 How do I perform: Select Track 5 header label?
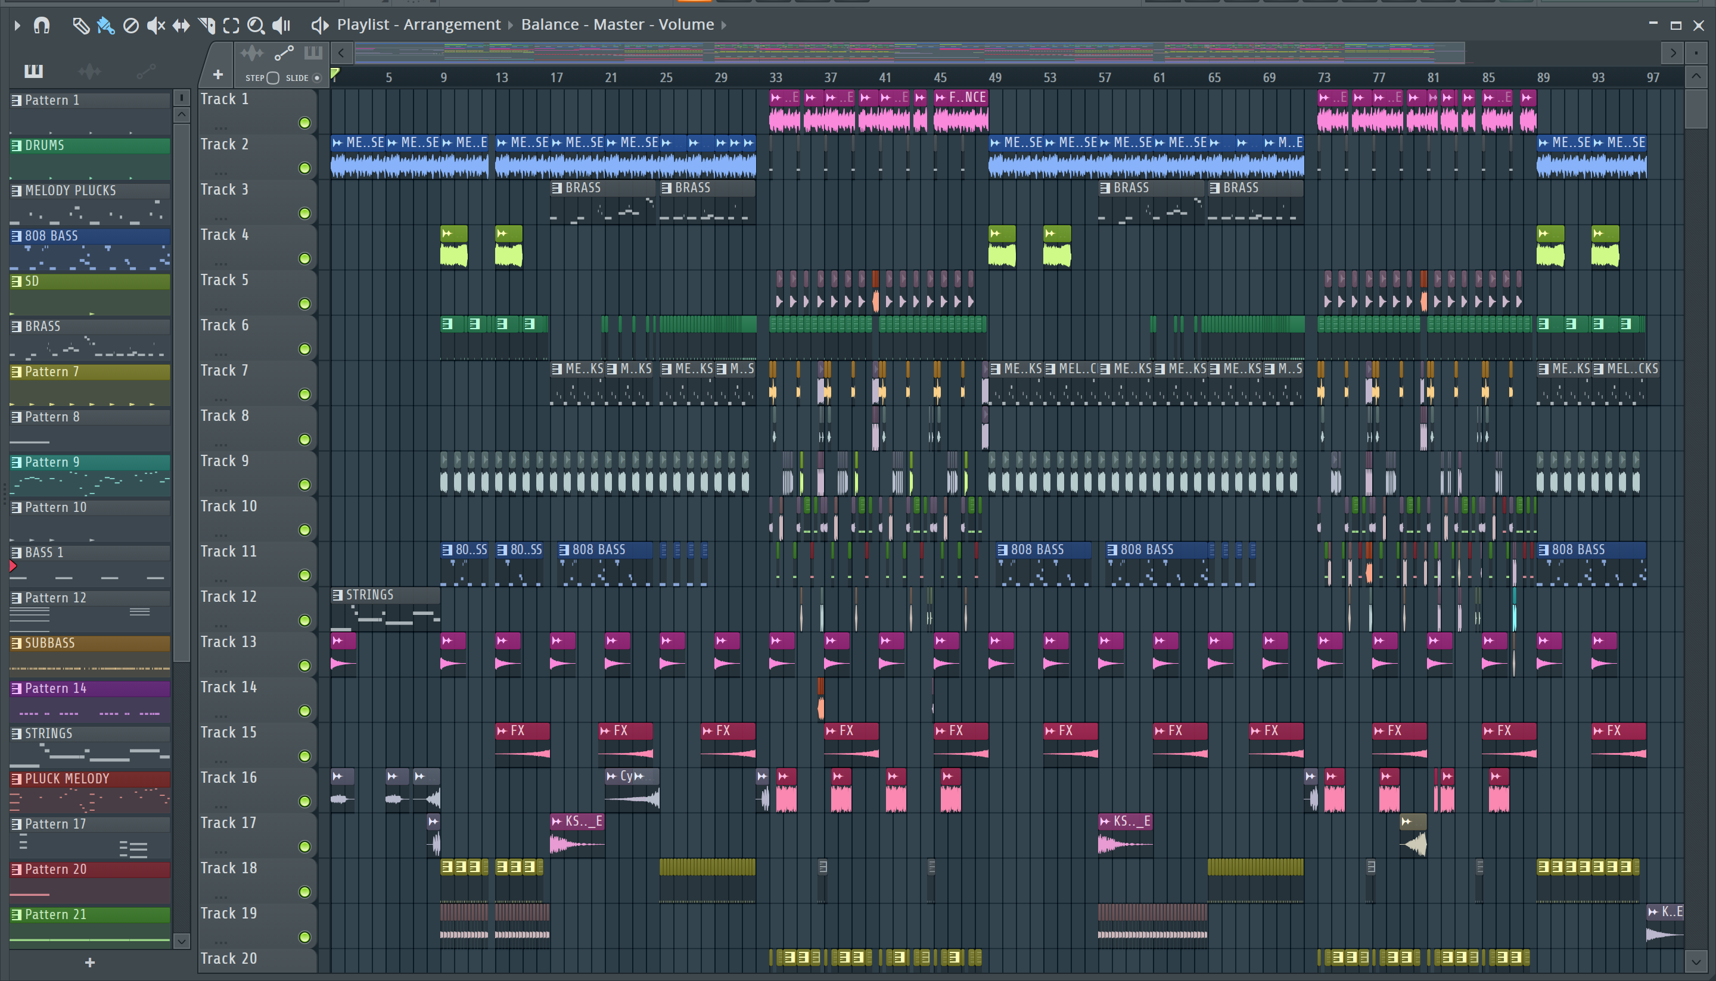tap(225, 280)
